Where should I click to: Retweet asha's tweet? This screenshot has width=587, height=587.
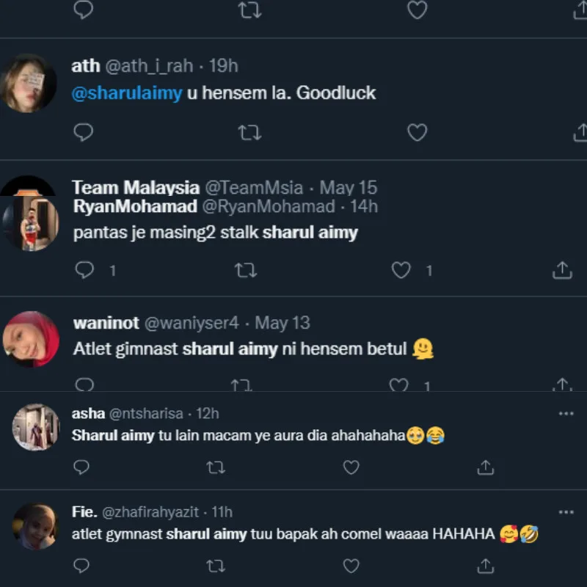click(x=216, y=467)
